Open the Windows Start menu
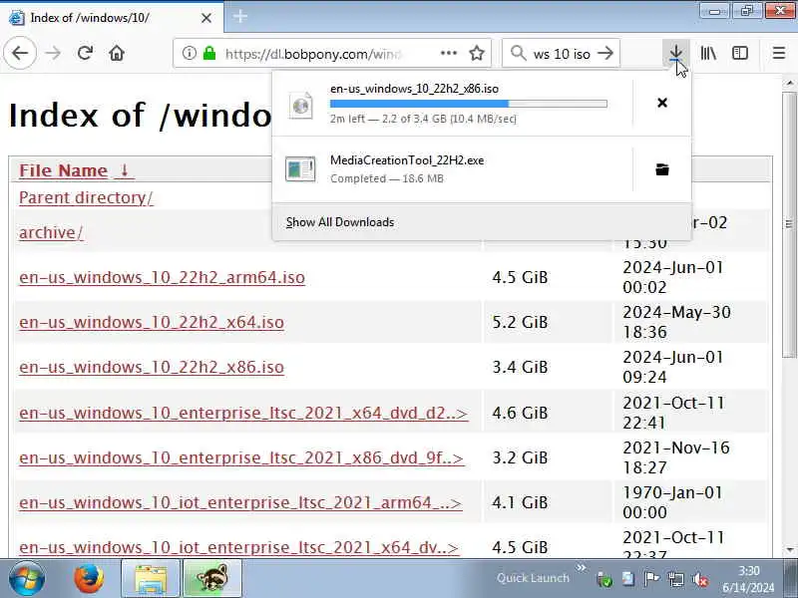Screen dimensions: 798x598 click(27, 579)
